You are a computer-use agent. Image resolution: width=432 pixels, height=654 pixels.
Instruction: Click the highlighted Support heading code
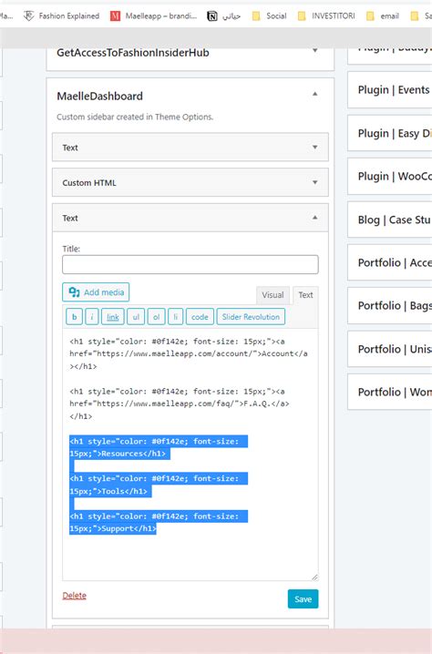coord(159,522)
